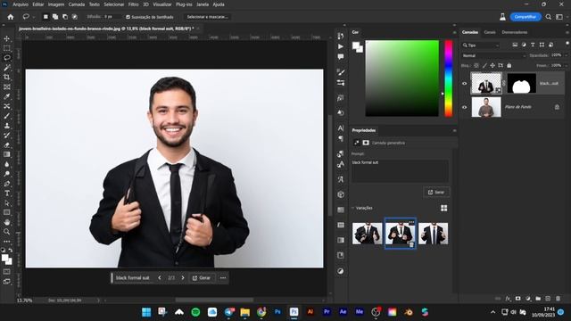Click the Selecionar e mascarar button
The image size is (571, 321).
(x=207, y=17)
